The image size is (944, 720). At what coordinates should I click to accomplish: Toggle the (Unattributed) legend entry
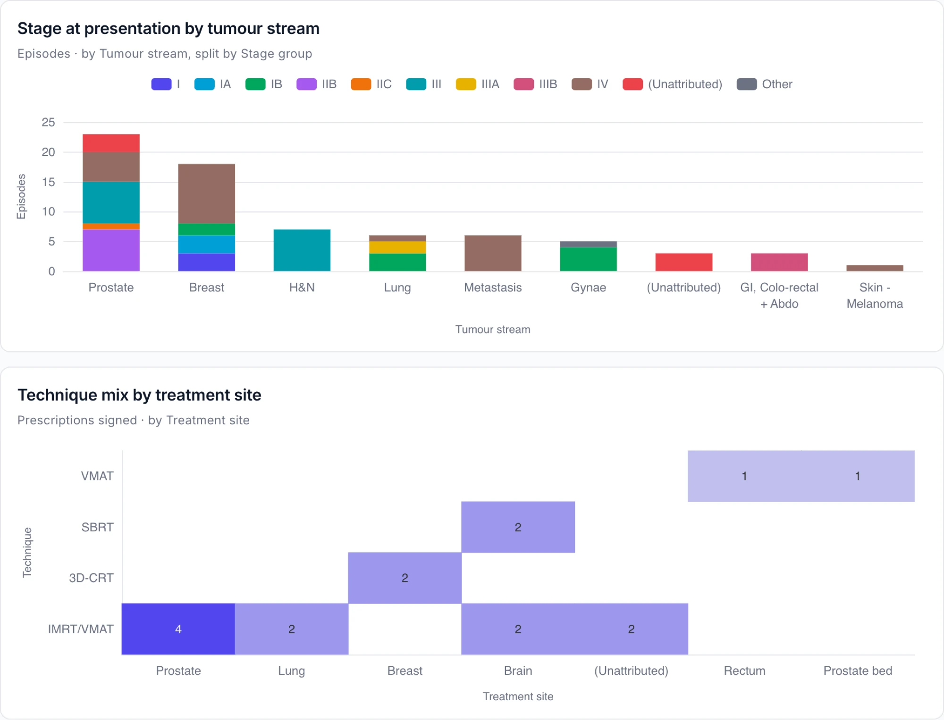point(673,84)
